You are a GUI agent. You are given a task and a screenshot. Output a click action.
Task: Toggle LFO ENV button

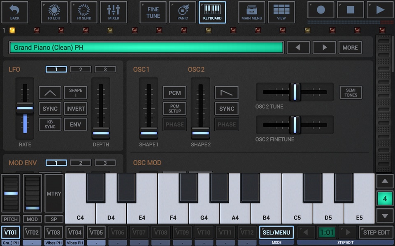75,125
